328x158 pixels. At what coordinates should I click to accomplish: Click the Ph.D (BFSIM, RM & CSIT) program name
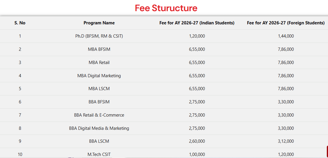tap(99, 36)
